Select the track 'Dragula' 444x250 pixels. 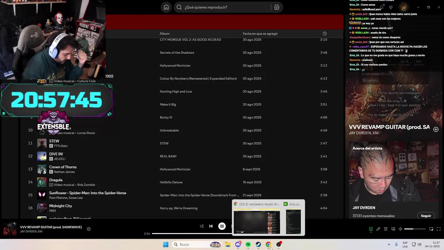click(x=56, y=180)
